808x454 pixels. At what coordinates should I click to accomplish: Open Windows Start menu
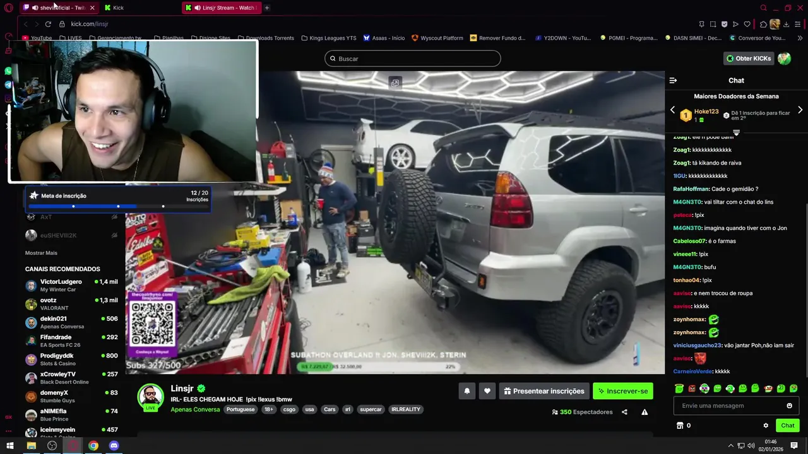click(10, 446)
